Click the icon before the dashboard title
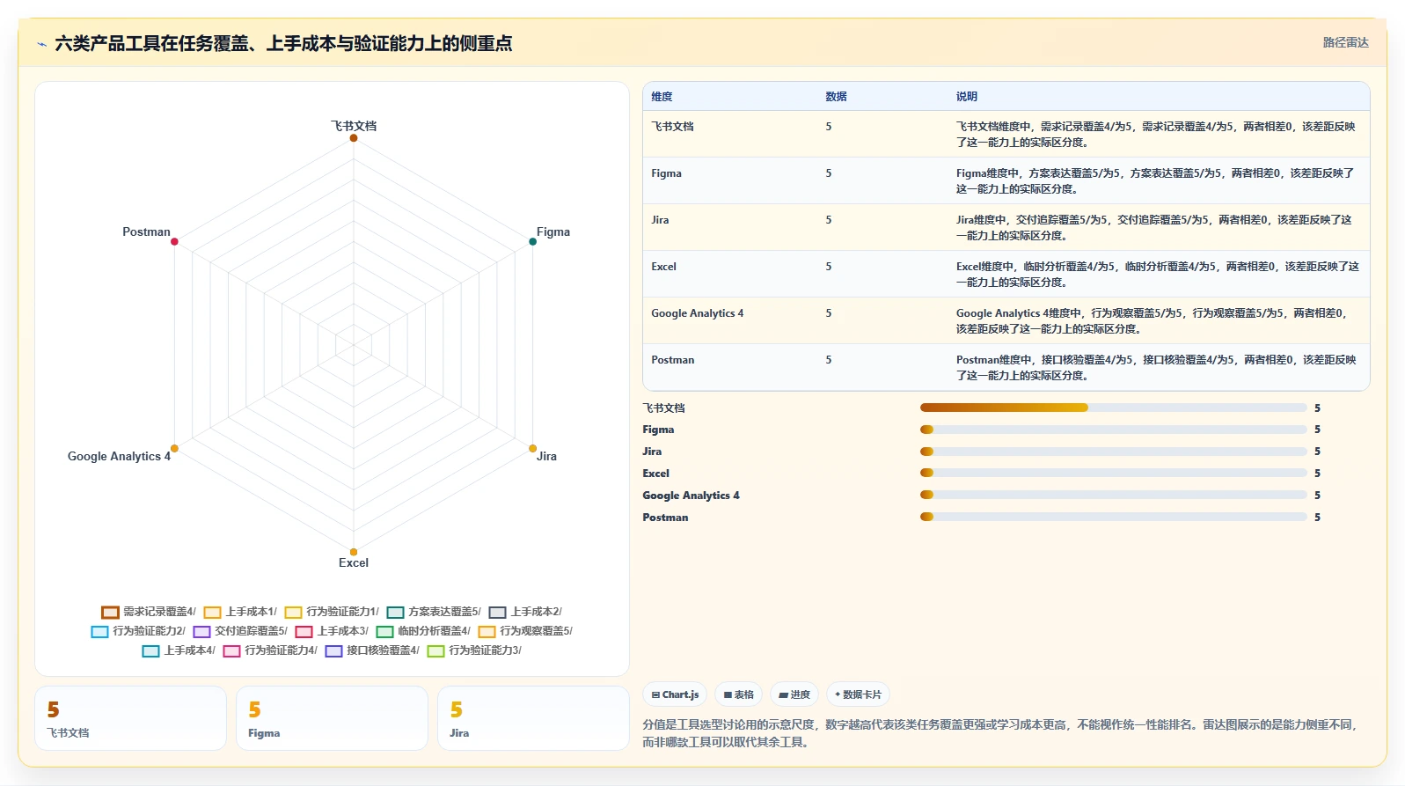1405x786 pixels. coord(41,44)
